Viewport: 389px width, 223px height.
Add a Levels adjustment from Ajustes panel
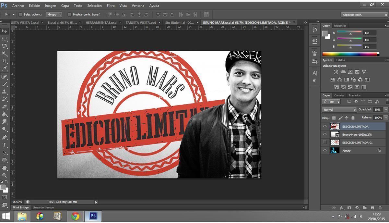tap(343, 72)
